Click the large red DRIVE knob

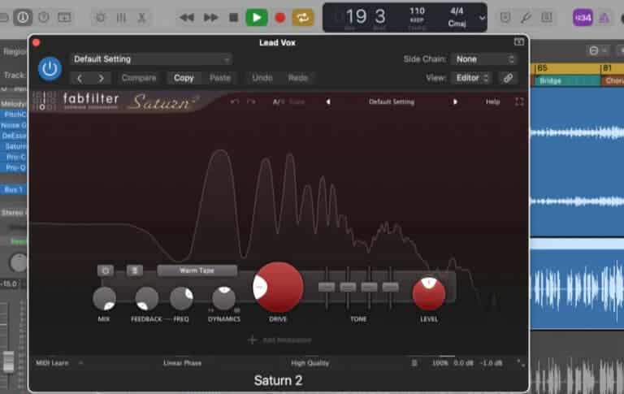[x=278, y=288]
